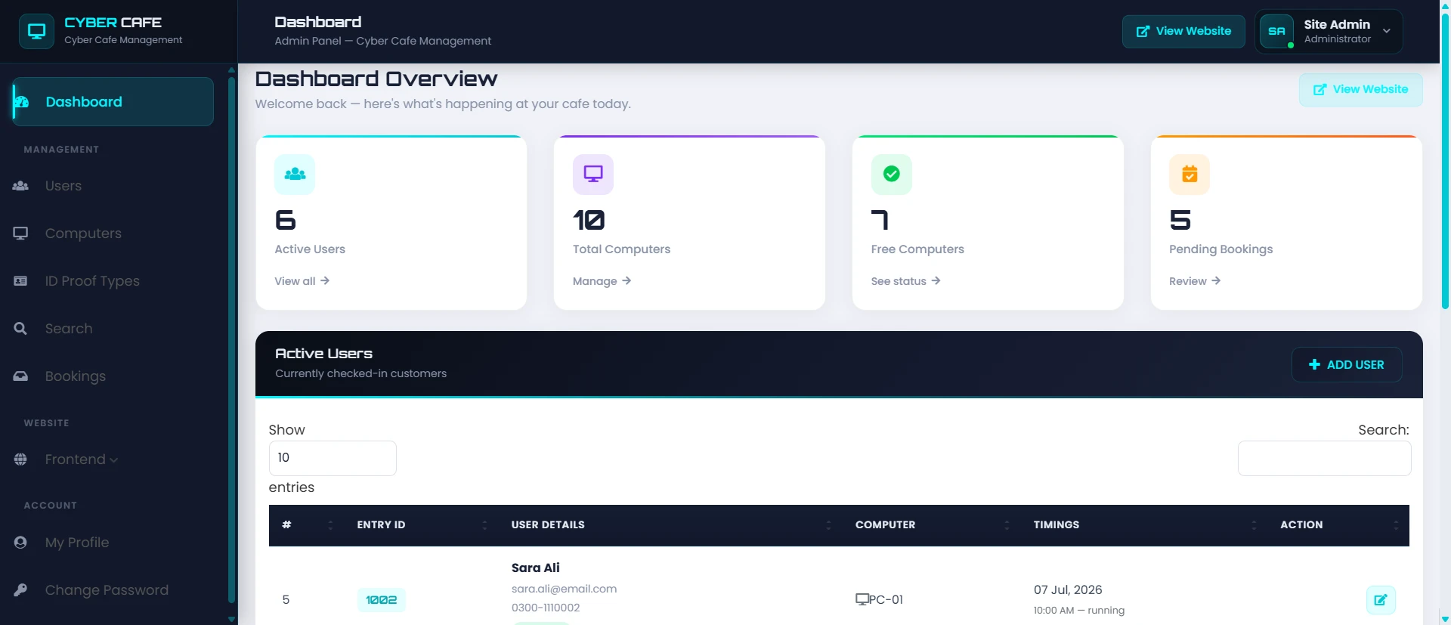Click the SA avatar badge in header
This screenshot has width=1451, height=625.
tap(1276, 32)
